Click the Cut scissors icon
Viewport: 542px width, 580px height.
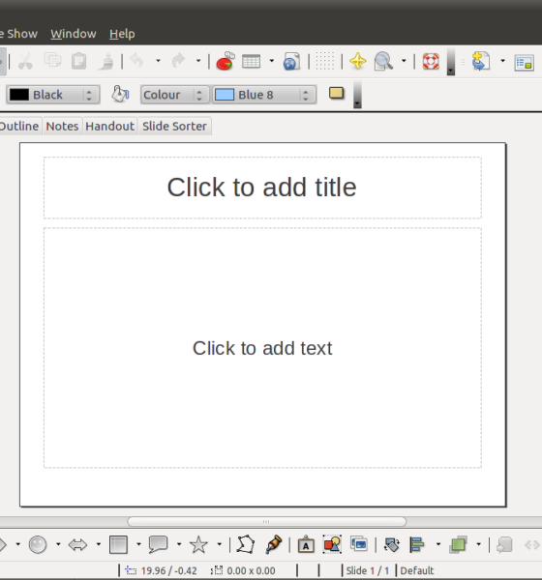point(25,61)
